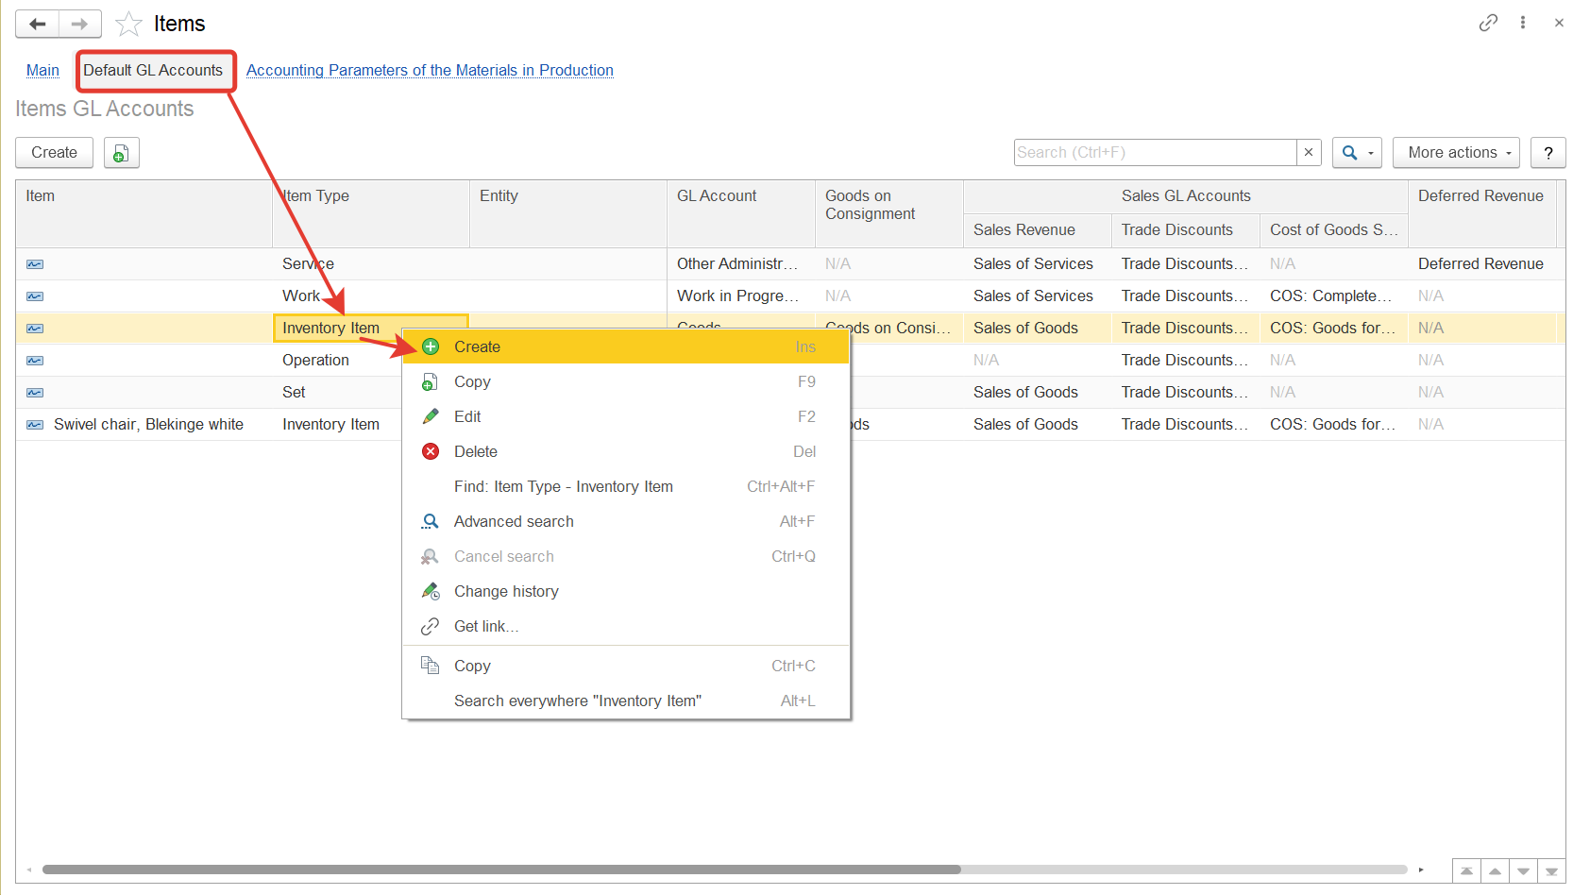Viewport: 1590px width, 895px height.
Task: Clear the search field with X icon
Action: (x=1309, y=152)
